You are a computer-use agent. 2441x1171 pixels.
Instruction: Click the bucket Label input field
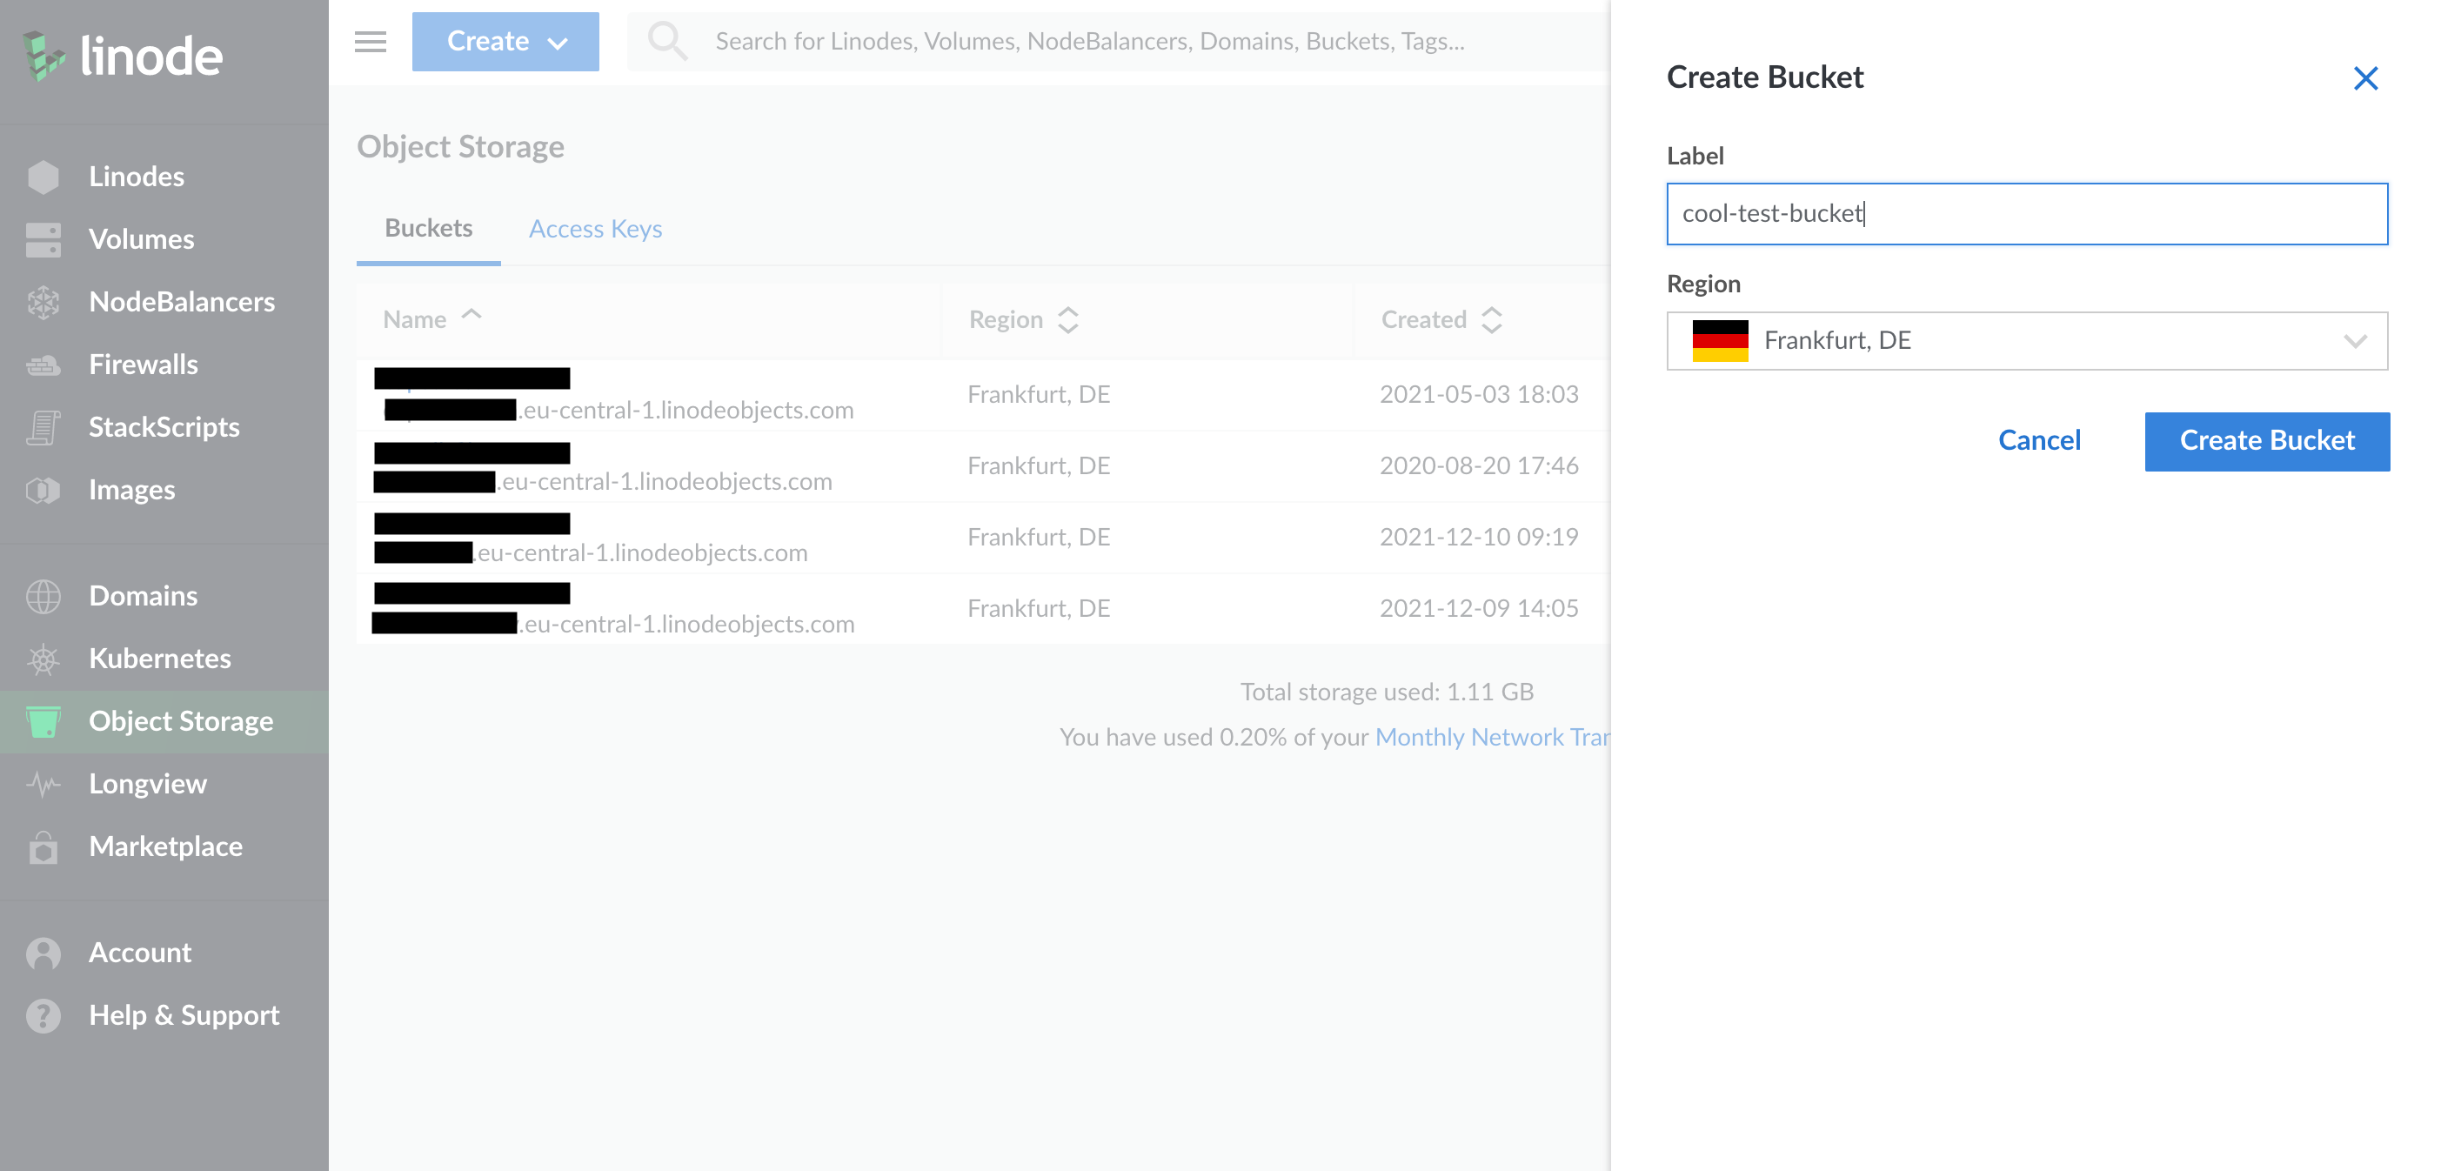pyautogui.click(x=2027, y=213)
